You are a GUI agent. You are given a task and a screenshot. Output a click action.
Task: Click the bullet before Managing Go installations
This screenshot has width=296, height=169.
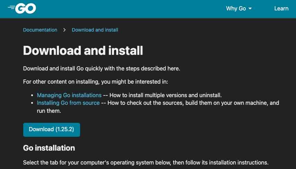point(32,95)
